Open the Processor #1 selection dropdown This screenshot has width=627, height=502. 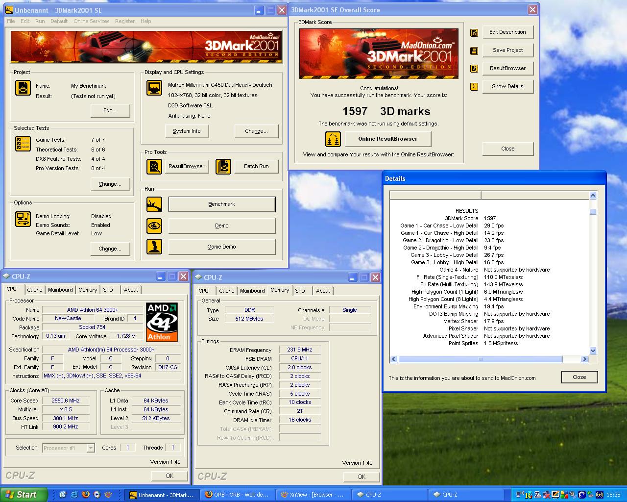[x=91, y=448]
